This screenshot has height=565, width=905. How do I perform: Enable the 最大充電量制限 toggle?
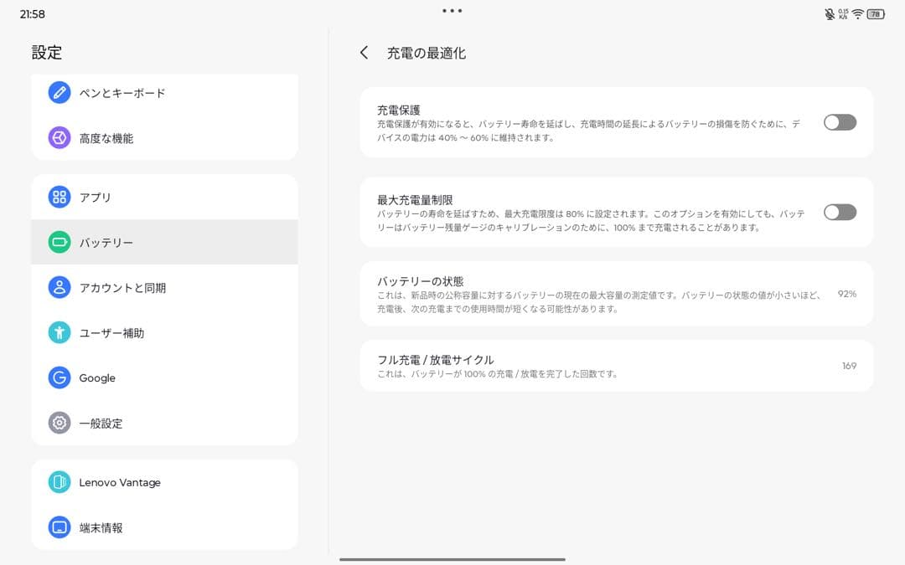pos(840,213)
